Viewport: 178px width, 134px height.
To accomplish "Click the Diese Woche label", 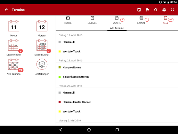I will coord(14,55).
